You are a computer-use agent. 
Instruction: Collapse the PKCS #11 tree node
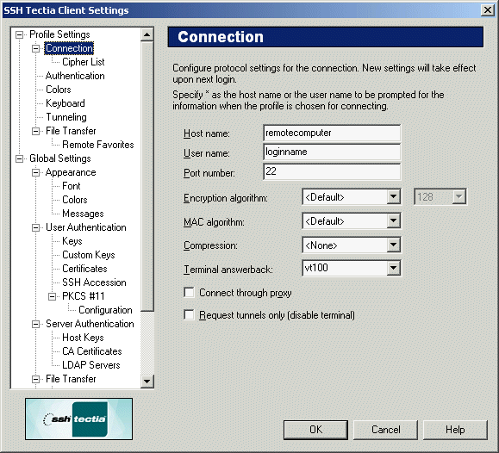pos(53,296)
